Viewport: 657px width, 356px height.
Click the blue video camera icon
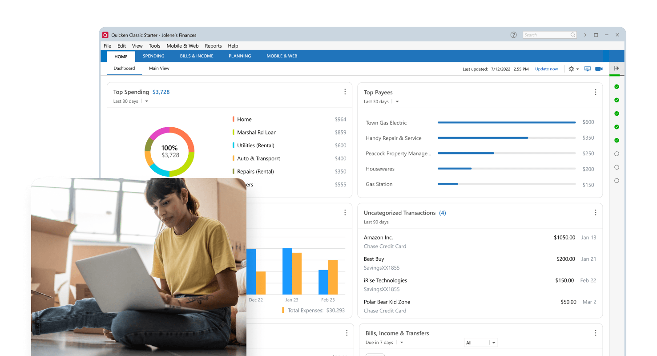598,69
